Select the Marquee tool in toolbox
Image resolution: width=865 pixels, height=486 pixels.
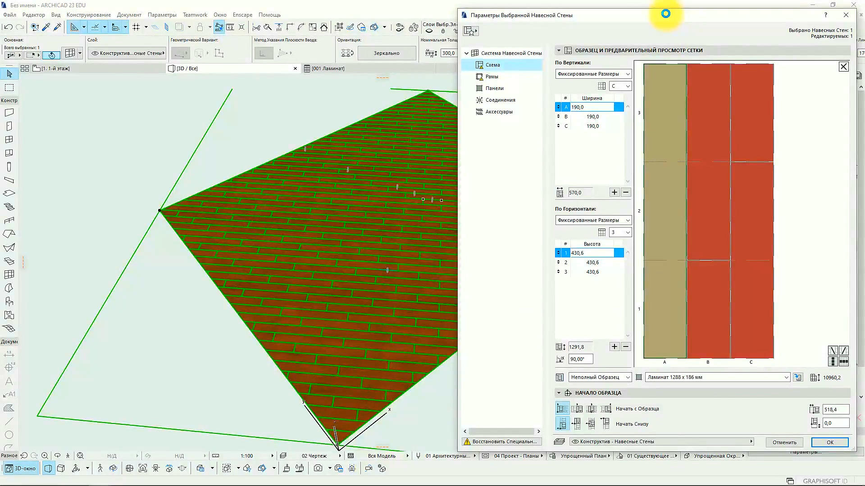[9, 88]
